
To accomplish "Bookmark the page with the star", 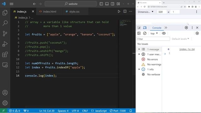I will pyautogui.click(x=185, y=7).
